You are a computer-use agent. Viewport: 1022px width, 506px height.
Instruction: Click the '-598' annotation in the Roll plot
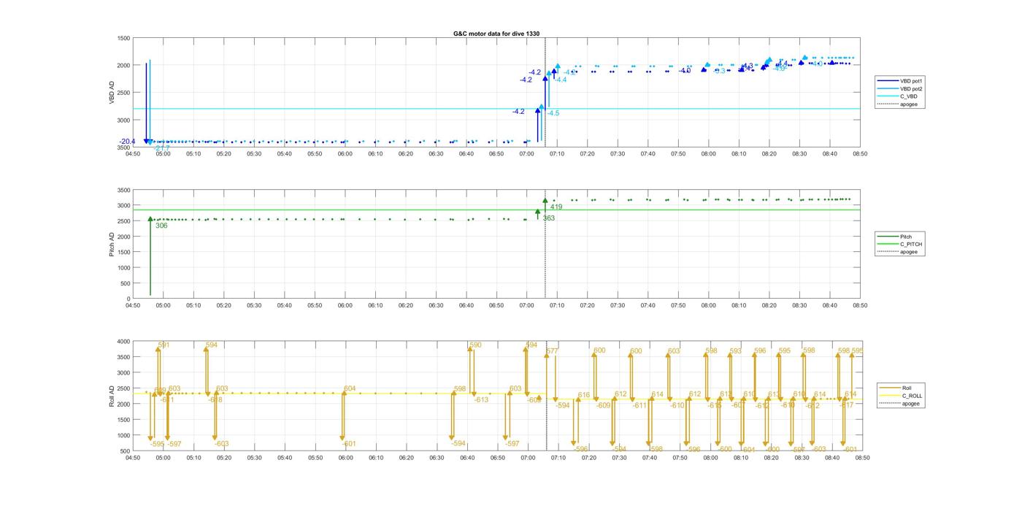pos(655,449)
